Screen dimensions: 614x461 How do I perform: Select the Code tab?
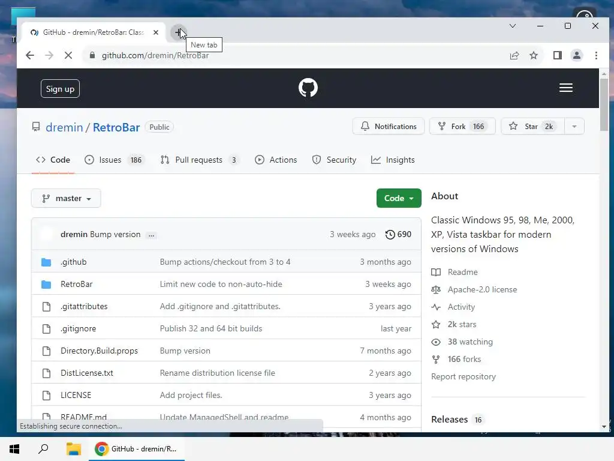(x=53, y=160)
